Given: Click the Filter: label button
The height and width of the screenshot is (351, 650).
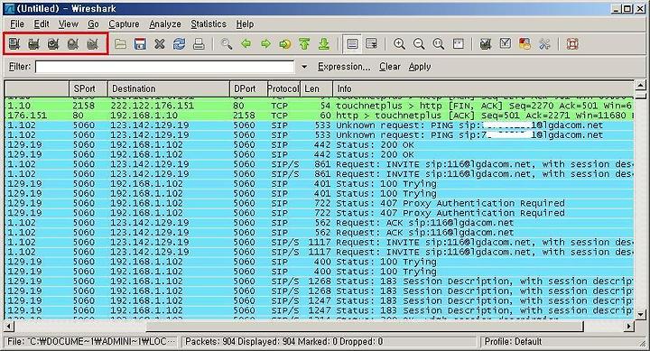Looking at the screenshot, I should pos(20,66).
